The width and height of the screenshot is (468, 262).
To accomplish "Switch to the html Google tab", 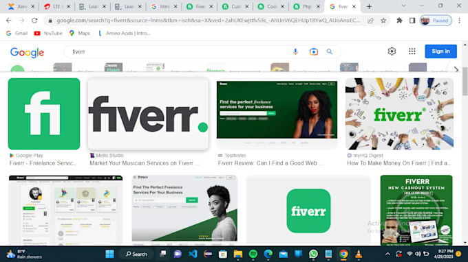I will coord(164,7).
